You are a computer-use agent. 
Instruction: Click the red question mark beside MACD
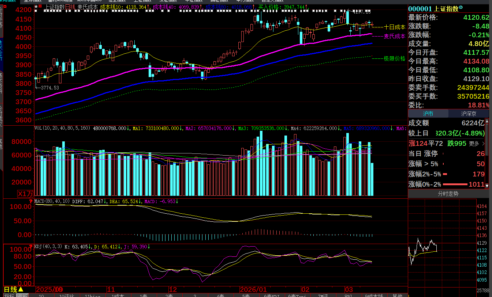click(31, 201)
